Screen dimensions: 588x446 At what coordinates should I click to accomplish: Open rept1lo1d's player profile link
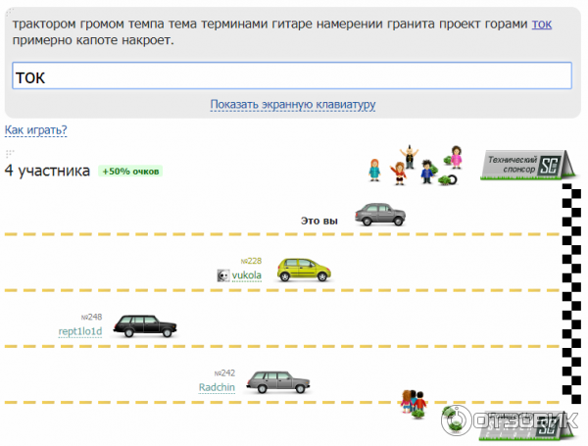pyautogui.click(x=80, y=332)
